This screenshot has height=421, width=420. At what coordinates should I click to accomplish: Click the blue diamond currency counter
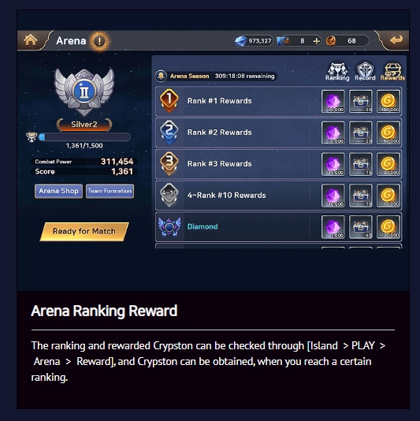[254, 41]
